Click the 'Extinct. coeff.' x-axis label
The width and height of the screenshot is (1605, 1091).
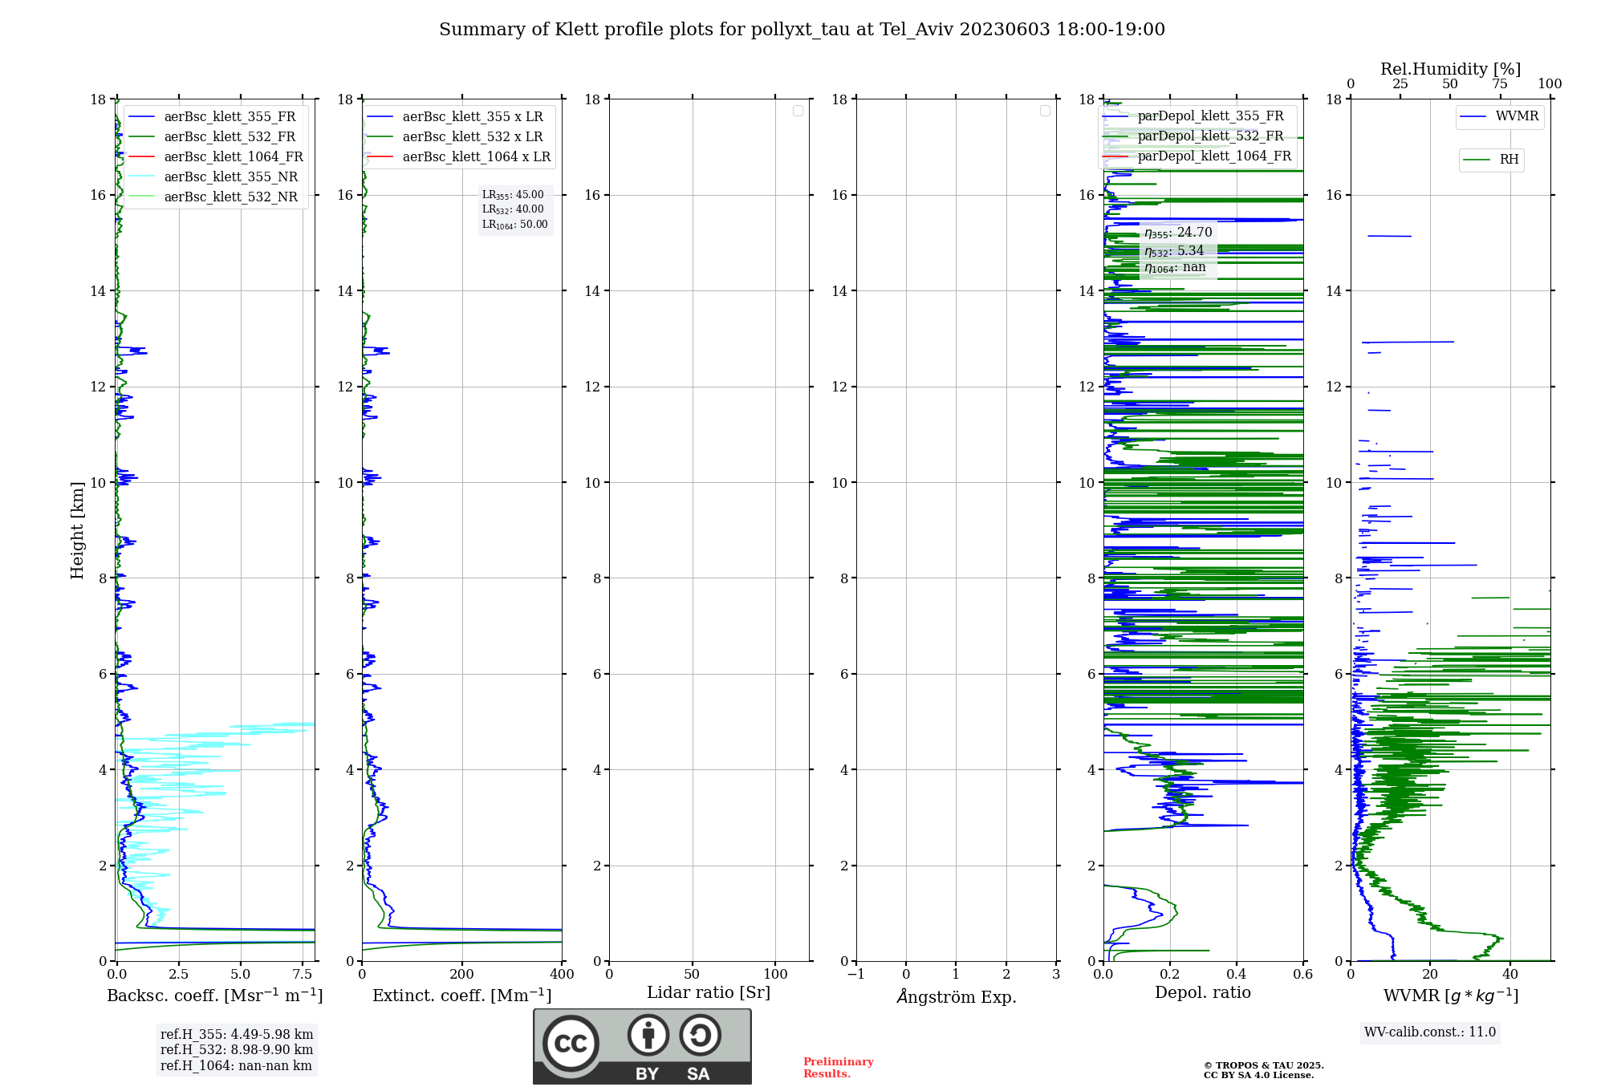point(462,996)
